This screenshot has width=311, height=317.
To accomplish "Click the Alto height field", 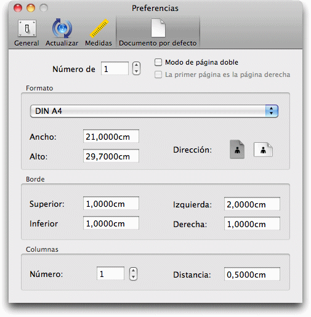I will click(111, 156).
